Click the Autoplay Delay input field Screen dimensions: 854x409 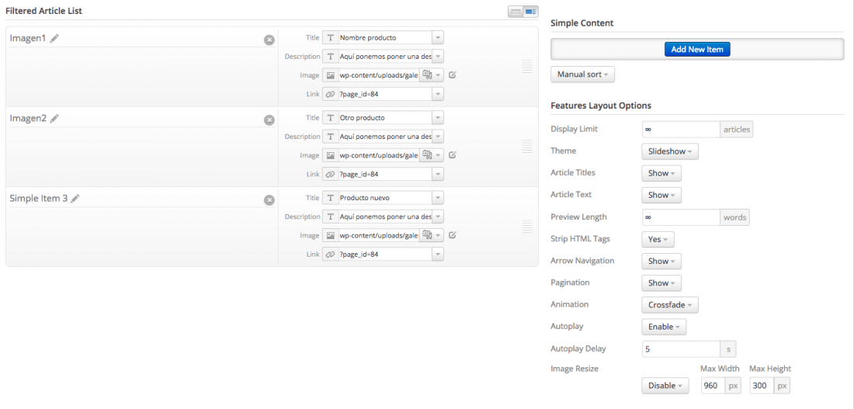click(682, 348)
